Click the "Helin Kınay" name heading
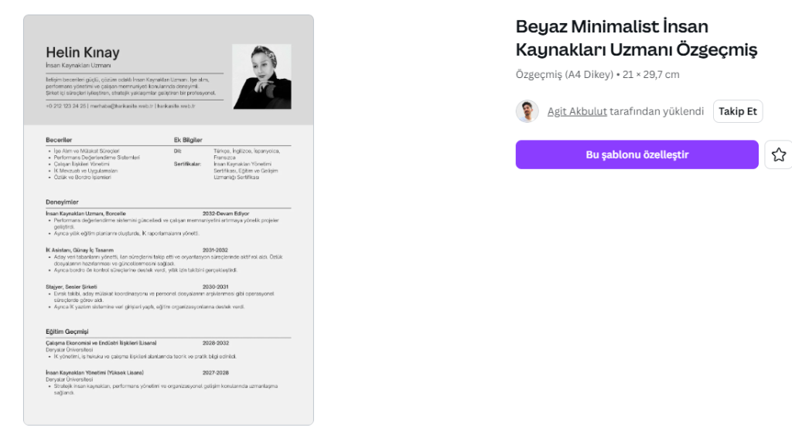792x445 pixels. coord(83,53)
